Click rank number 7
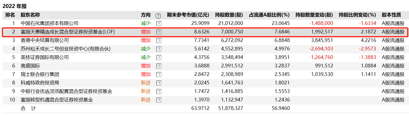This screenshot has height=115, width=409. coord(13,74)
